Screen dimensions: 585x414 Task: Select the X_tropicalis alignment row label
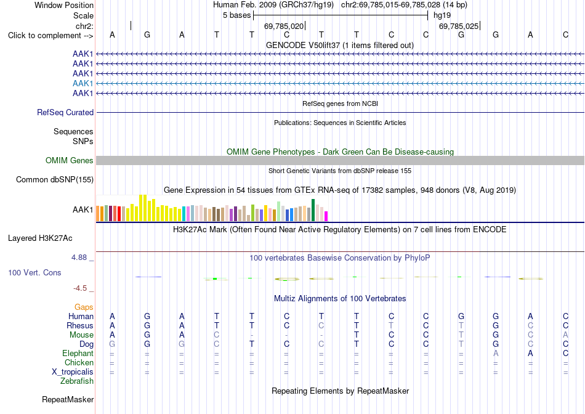(73, 372)
